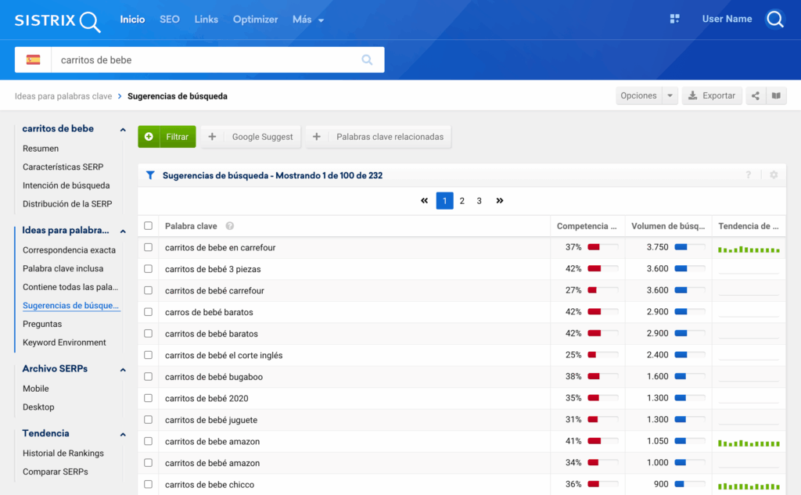Click trend chart for carritos de bebe chicco
Viewport: 801px width, 495px height.
(x=749, y=486)
